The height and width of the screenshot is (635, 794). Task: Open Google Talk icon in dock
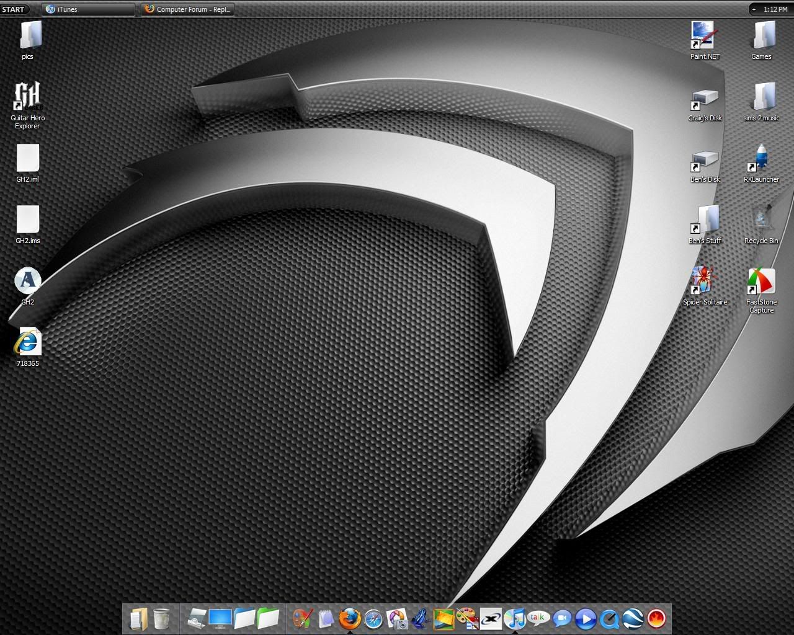coord(538,618)
